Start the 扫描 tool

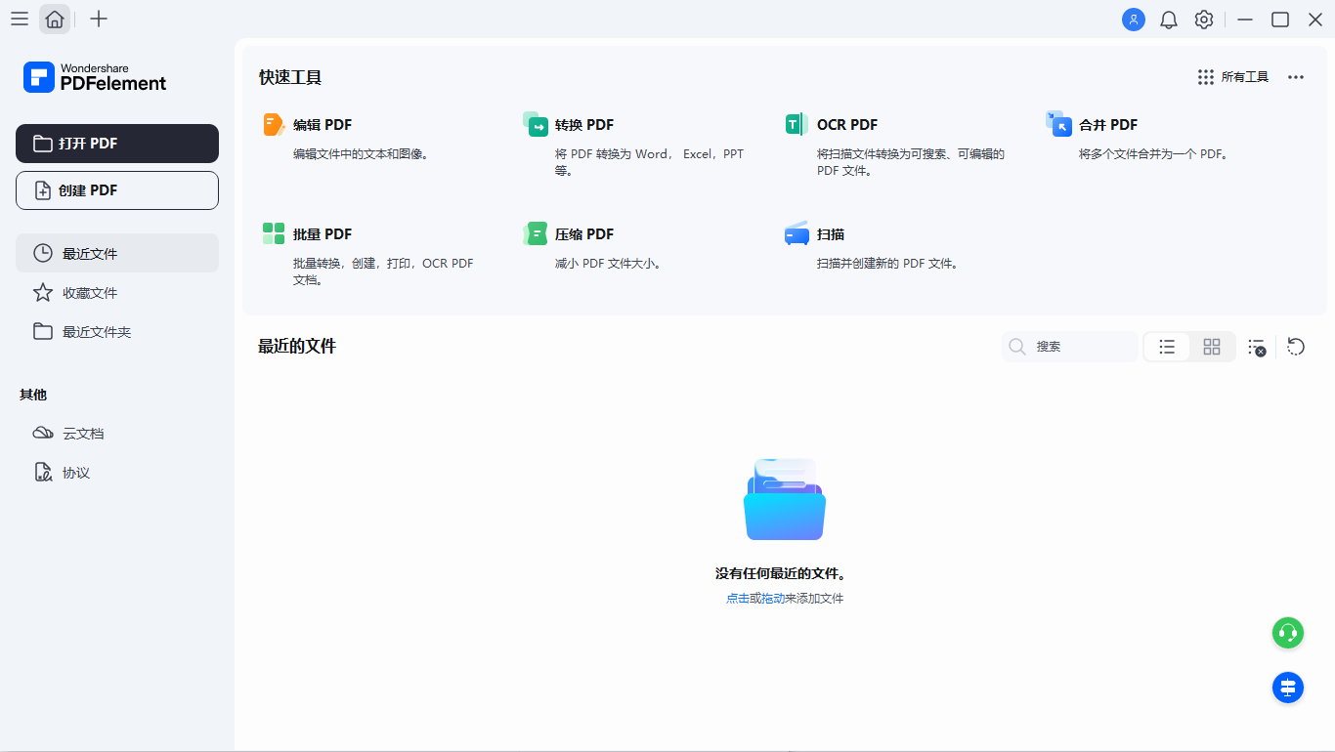(828, 233)
